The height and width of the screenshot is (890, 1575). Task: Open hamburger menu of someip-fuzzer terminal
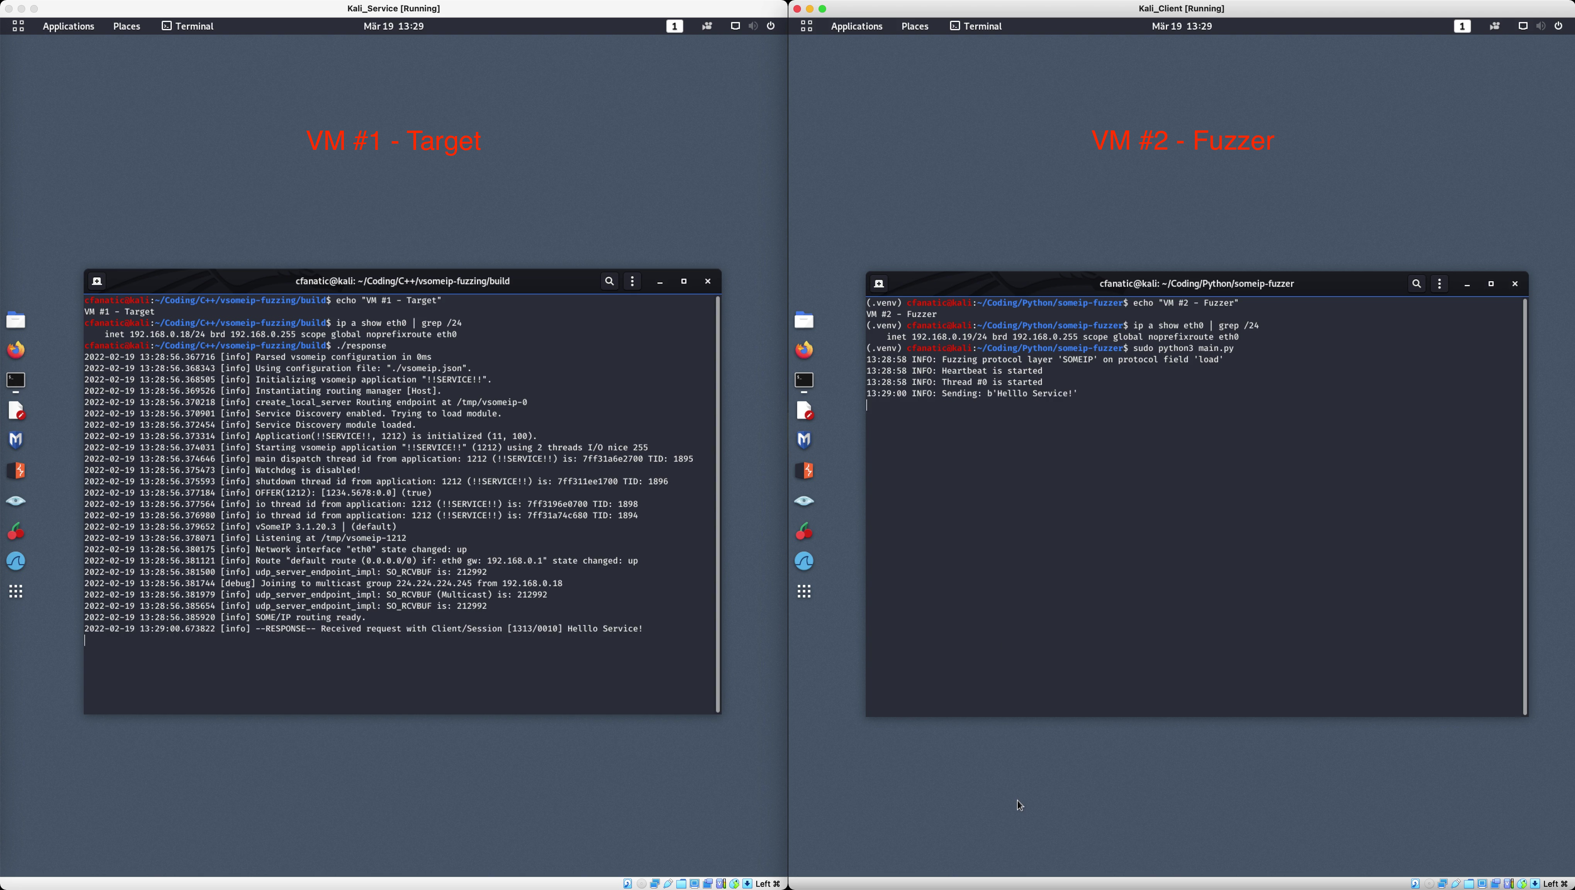click(1439, 284)
